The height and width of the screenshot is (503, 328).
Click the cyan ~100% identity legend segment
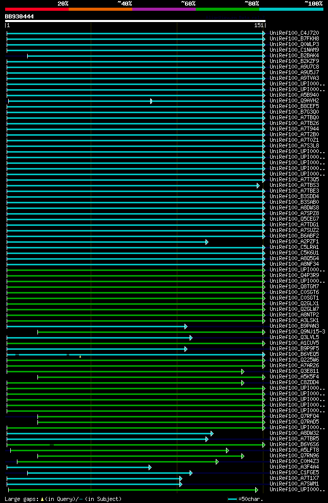pos(291,9)
